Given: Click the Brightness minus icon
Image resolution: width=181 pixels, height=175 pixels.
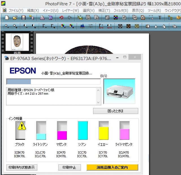Looking at the screenshot, I should (7, 26).
